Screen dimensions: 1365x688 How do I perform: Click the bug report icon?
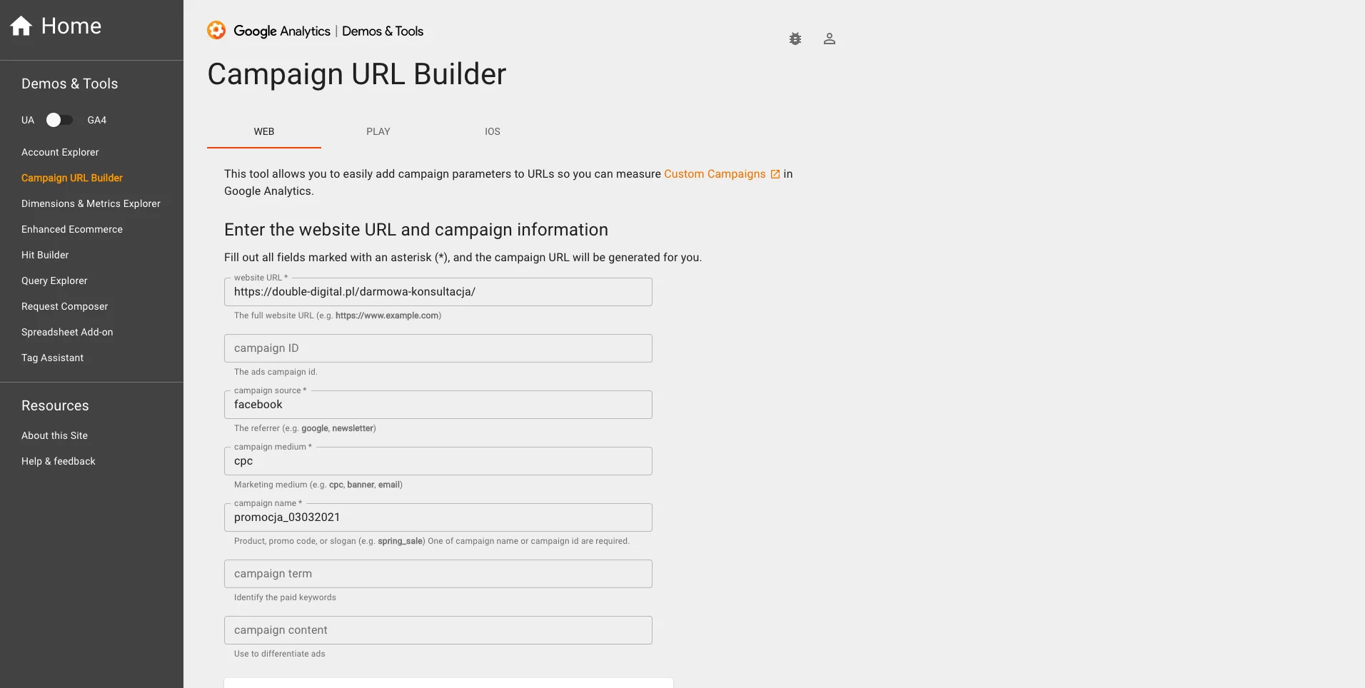[x=795, y=39]
